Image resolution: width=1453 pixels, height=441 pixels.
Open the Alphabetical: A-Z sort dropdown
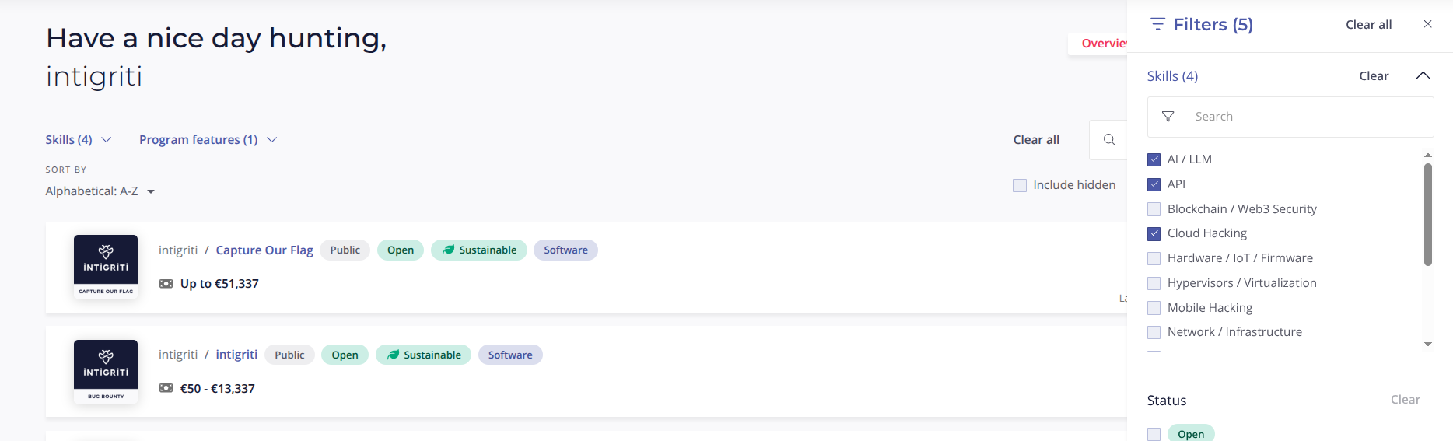pyautogui.click(x=100, y=191)
